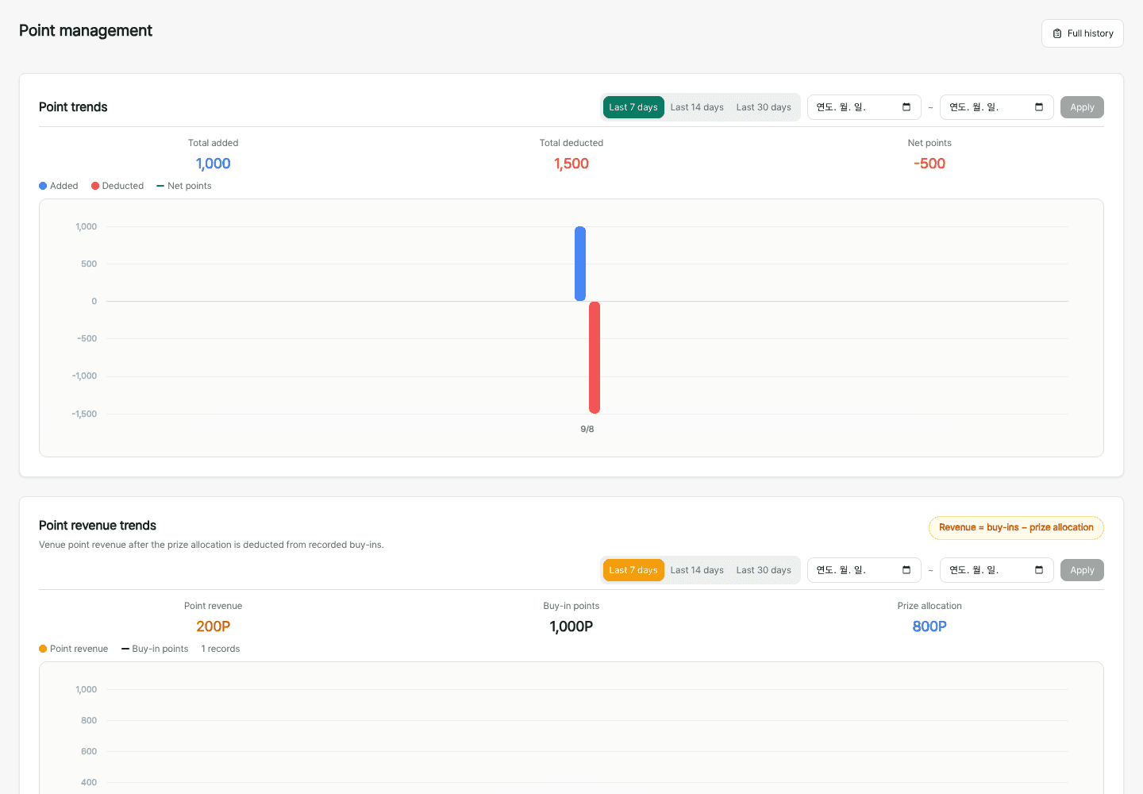Select Last 30 days in Point revenue trends
Image resolution: width=1143 pixels, height=794 pixels.
(x=764, y=570)
